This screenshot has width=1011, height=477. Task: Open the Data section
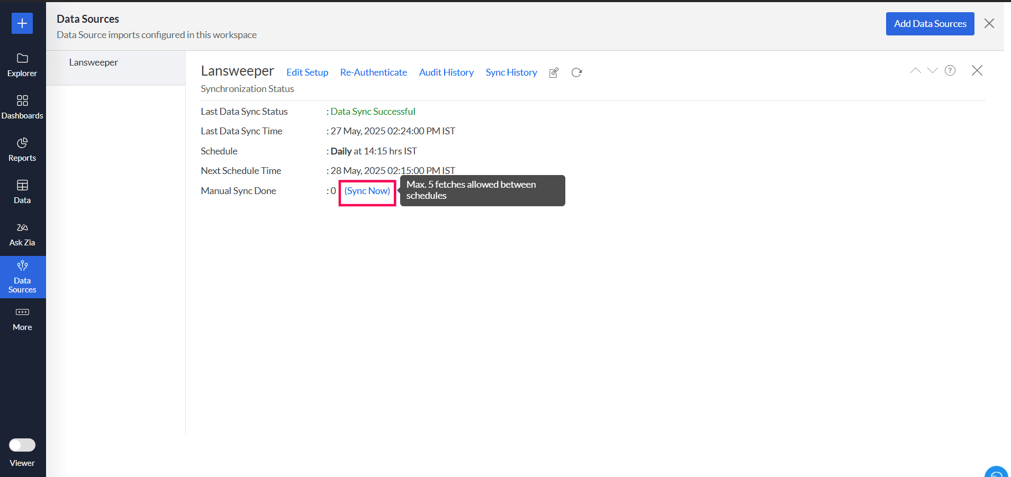click(x=22, y=192)
